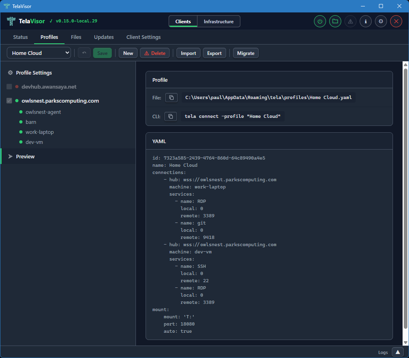
Task: Click "machine: dev-vm" YAML line
Action: click(x=190, y=252)
